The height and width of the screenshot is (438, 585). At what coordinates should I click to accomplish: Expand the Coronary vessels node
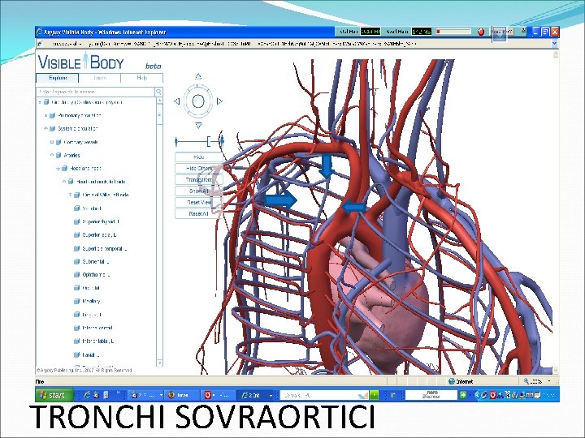tap(52, 142)
